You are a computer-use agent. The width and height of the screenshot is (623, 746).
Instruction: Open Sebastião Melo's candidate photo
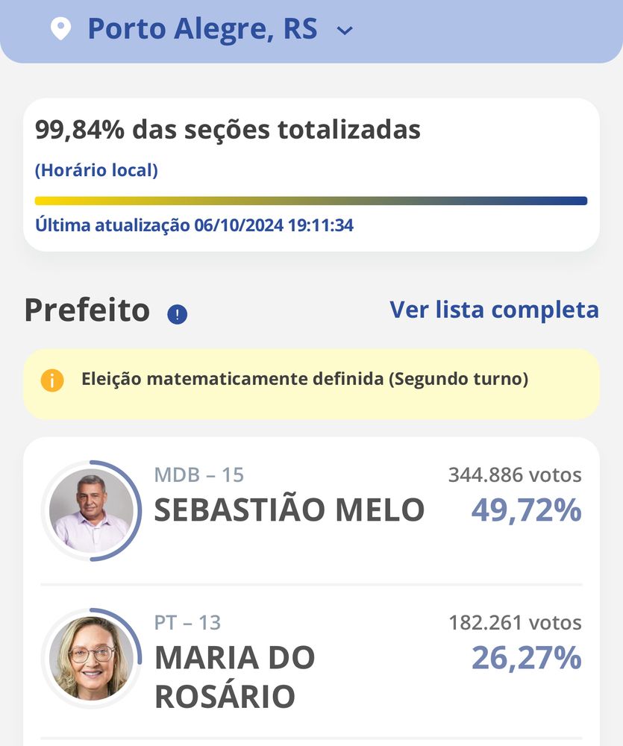[91, 510]
